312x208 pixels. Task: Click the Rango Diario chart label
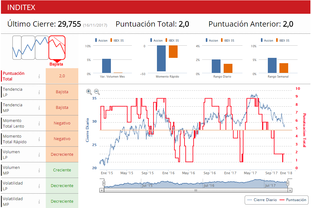(x=222, y=77)
